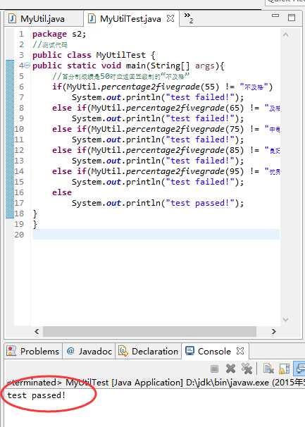
Task: Click the "test passed!" console output
Action: [36, 395]
